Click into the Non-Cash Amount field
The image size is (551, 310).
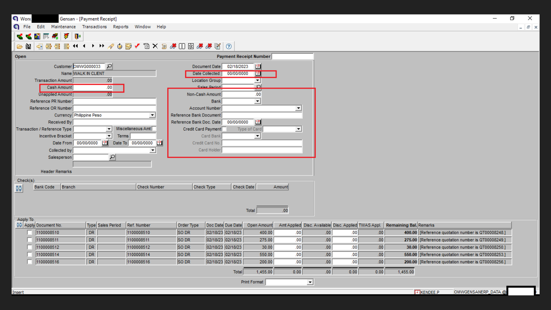click(242, 94)
